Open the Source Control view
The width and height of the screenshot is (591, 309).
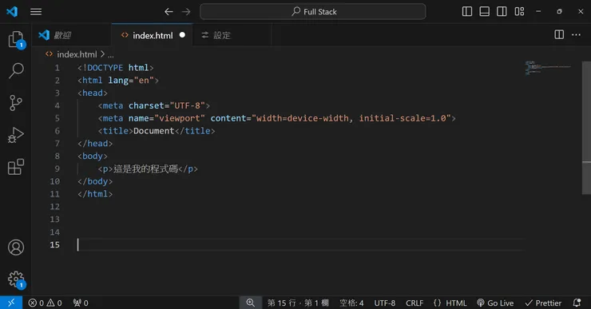pos(16,102)
